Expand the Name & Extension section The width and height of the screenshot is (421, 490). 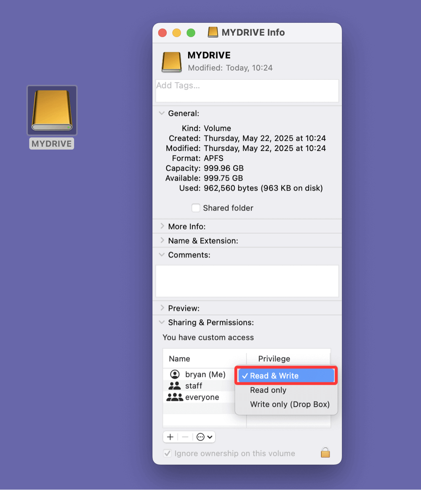pos(162,240)
